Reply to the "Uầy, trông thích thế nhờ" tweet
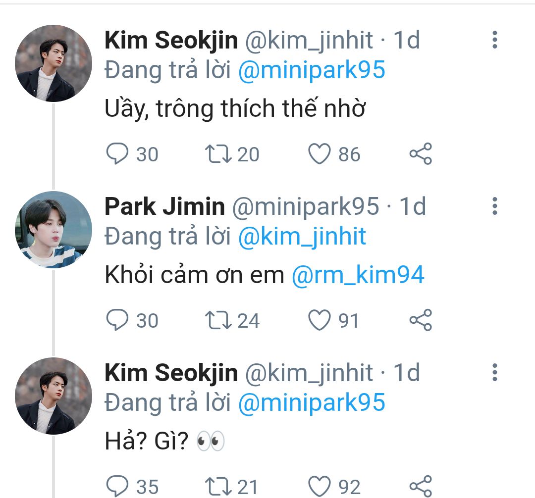 (117, 154)
